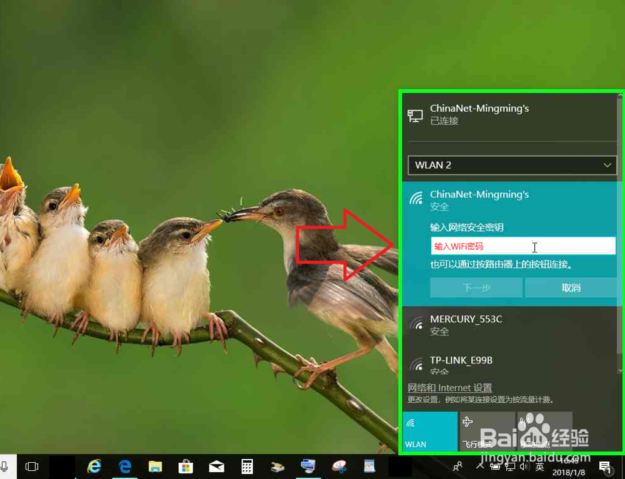Select the connected ChinaNet-Mingming's Ethernet entry
Image resolution: width=625 pixels, height=479 pixels.
click(510, 115)
